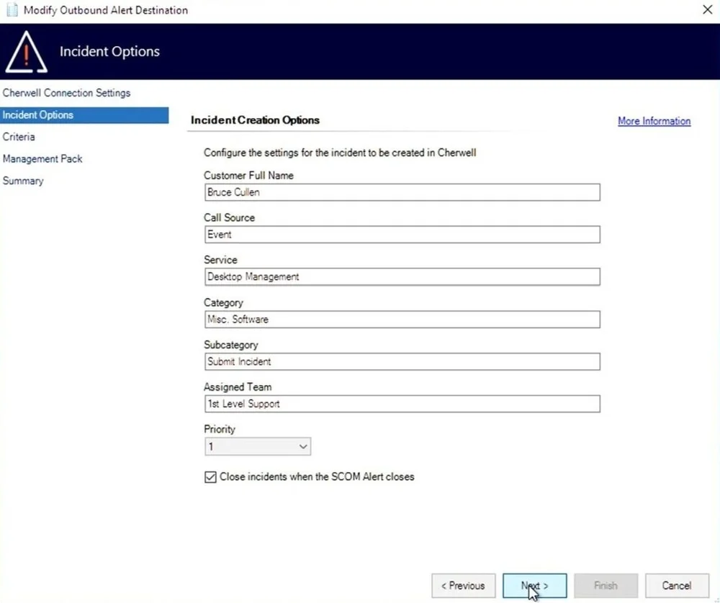Focus the Call Source text box
The image size is (720, 603).
pyautogui.click(x=402, y=235)
